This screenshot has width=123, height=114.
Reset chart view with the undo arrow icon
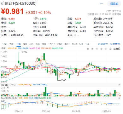(88, 49)
